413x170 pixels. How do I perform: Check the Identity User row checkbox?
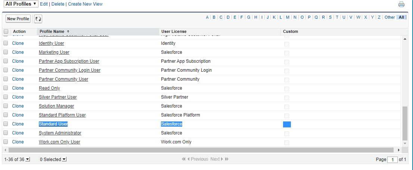6,43
